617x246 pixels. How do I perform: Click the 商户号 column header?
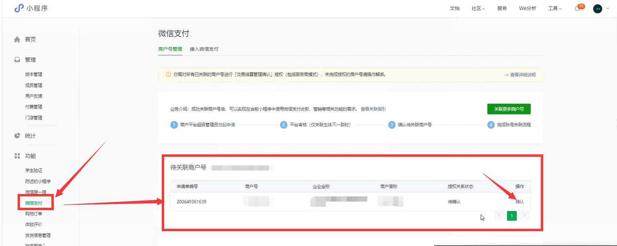(x=251, y=186)
